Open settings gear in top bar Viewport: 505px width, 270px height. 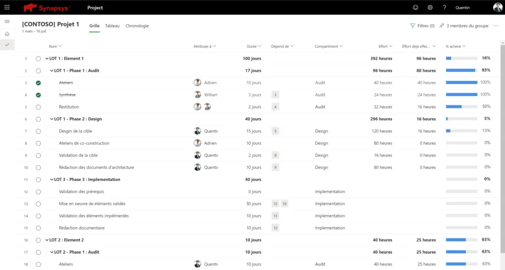430,7
